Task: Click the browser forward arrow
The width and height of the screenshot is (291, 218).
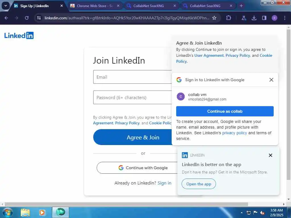Action: (16, 18)
